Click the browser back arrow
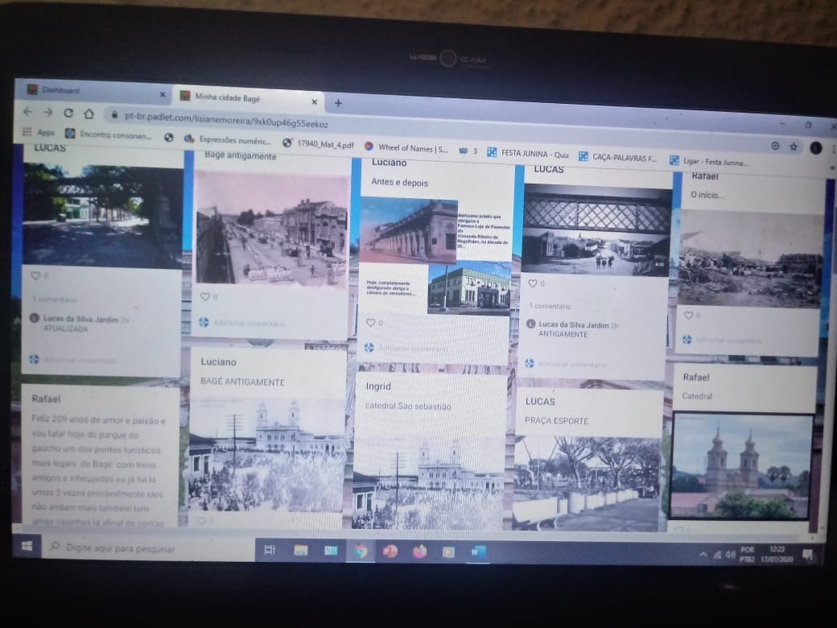The image size is (837, 628). click(28, 112)
